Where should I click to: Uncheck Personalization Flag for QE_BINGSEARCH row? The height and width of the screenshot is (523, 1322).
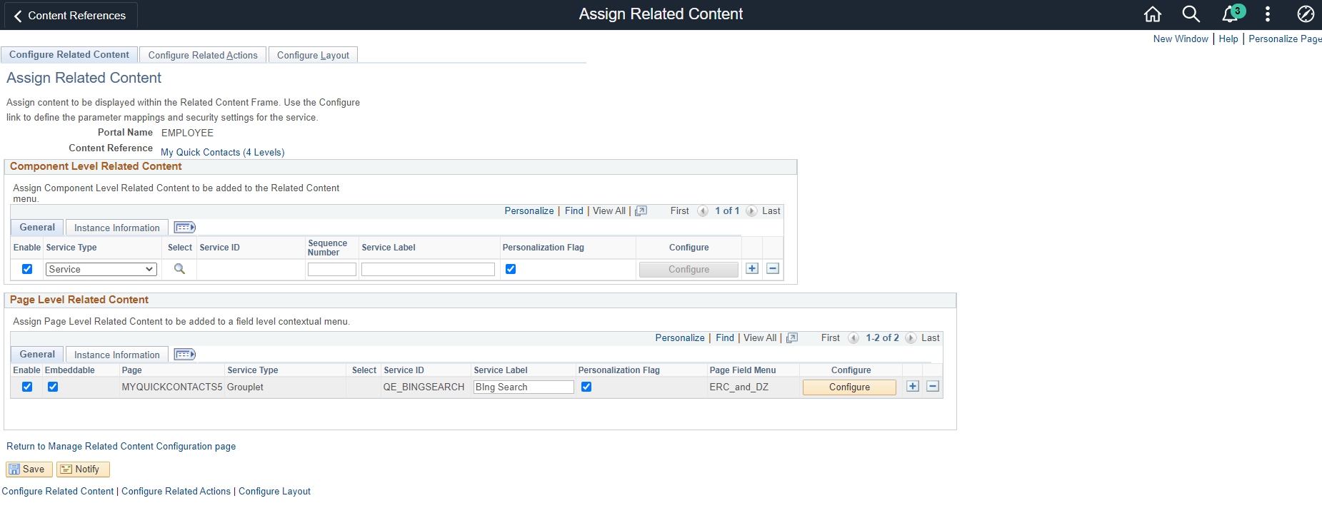point(586,387)
